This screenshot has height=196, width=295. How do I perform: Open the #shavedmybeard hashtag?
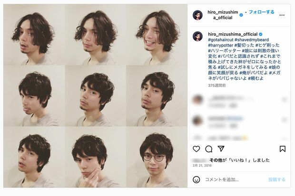point(252,40)
